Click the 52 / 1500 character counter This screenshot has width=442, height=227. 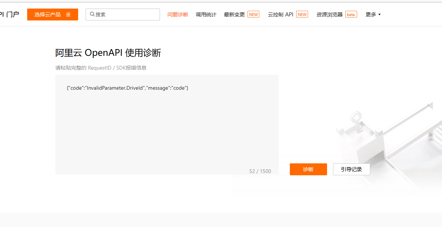coord(260,171)
